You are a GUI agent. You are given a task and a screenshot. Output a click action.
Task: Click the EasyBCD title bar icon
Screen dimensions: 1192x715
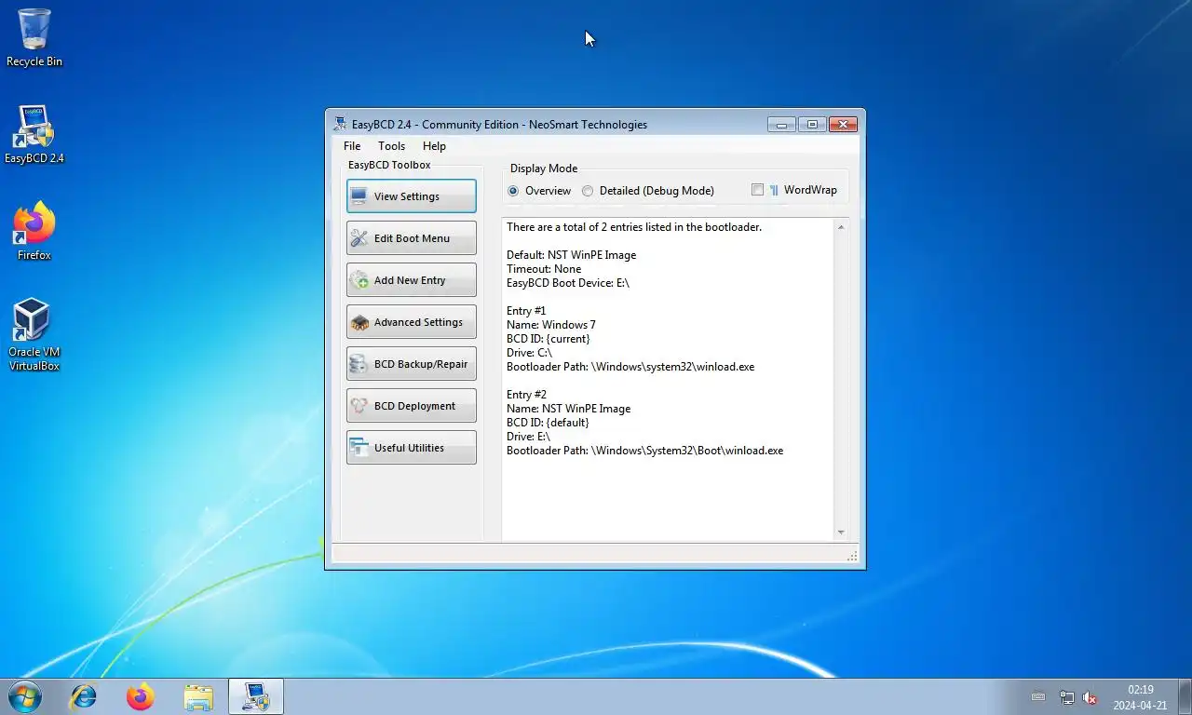point(341,124)
